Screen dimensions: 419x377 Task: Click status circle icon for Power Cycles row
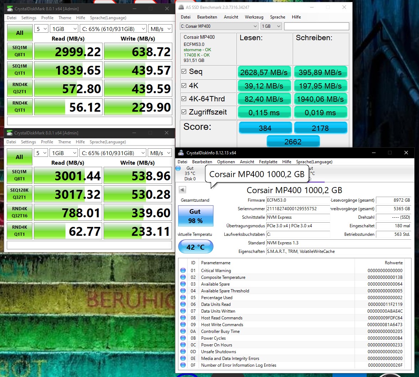(183, 338)
